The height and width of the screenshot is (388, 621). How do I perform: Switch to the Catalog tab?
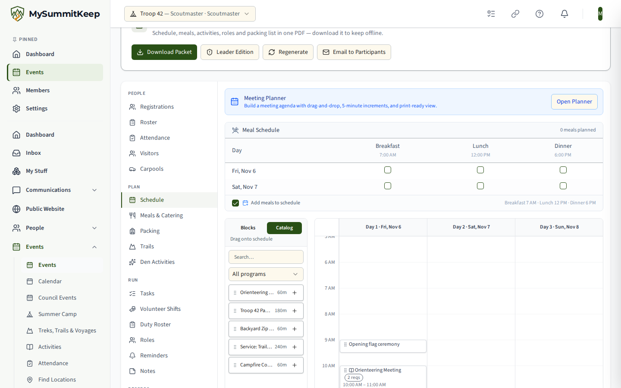284,228
